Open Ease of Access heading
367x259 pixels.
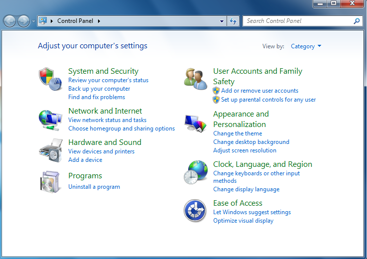(x=238, y=203)
